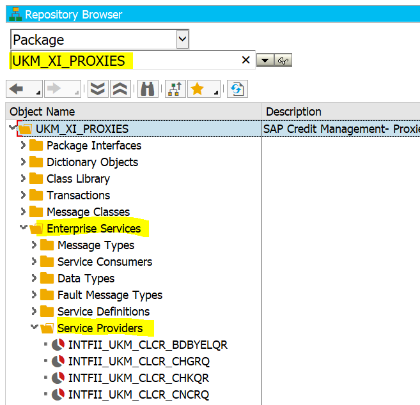Select the Package Interfaces tree node

click(x=94, y=146)
